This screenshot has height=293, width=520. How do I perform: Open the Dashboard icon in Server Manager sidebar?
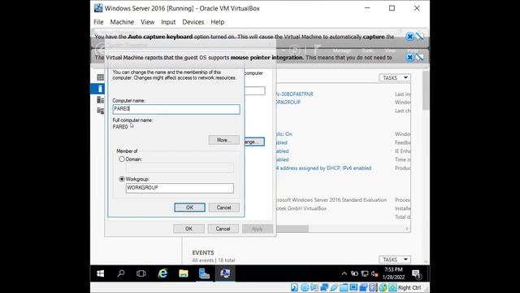(x=101, y=77)
